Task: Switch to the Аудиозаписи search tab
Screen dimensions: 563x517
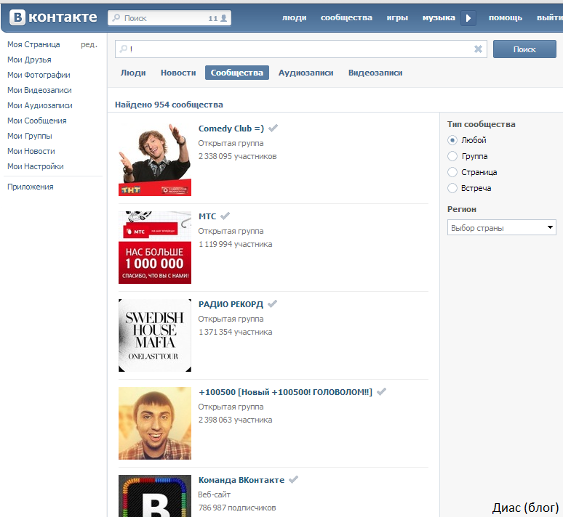Action: point(306,73)
